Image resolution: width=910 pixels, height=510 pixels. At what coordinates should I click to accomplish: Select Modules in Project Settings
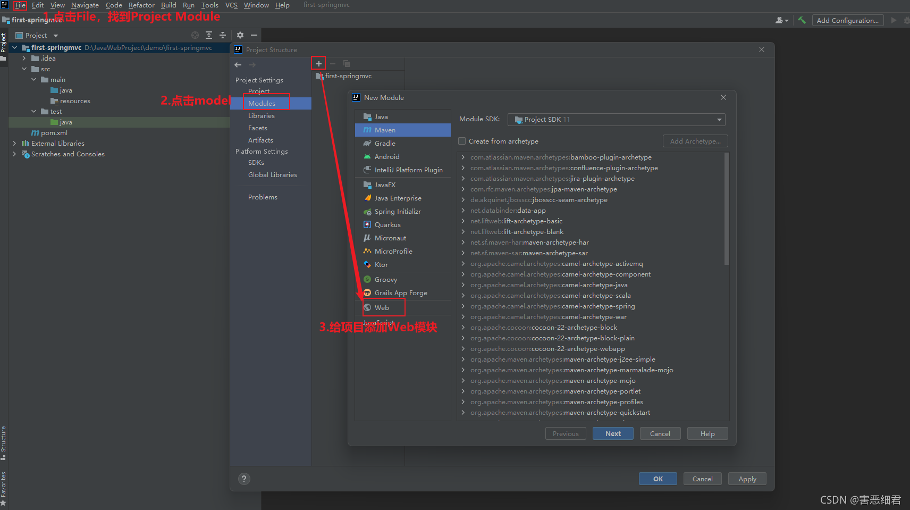click(272, 104)
